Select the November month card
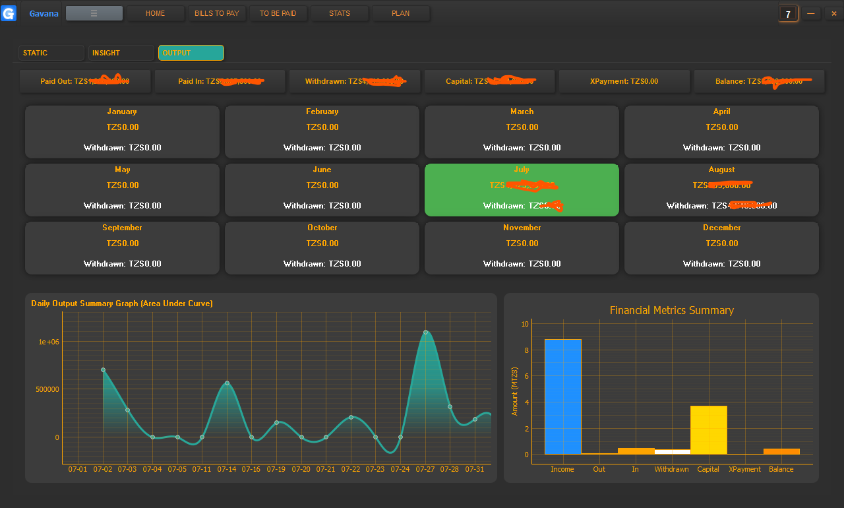 tap(522, 247)
